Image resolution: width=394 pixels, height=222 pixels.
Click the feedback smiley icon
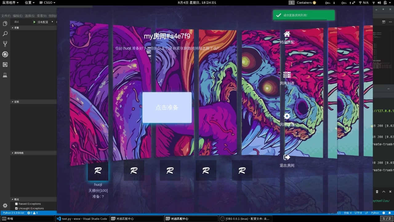tap(384, 213)
